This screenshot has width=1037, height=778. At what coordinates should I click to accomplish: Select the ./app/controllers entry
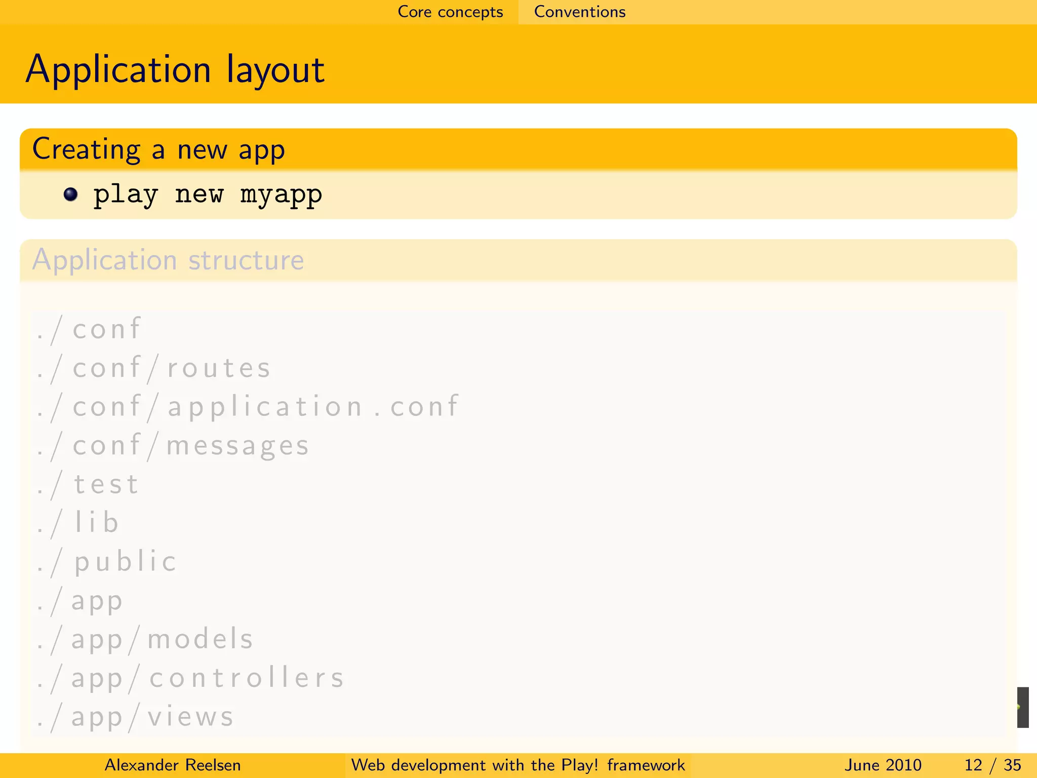tap(191, 678)
